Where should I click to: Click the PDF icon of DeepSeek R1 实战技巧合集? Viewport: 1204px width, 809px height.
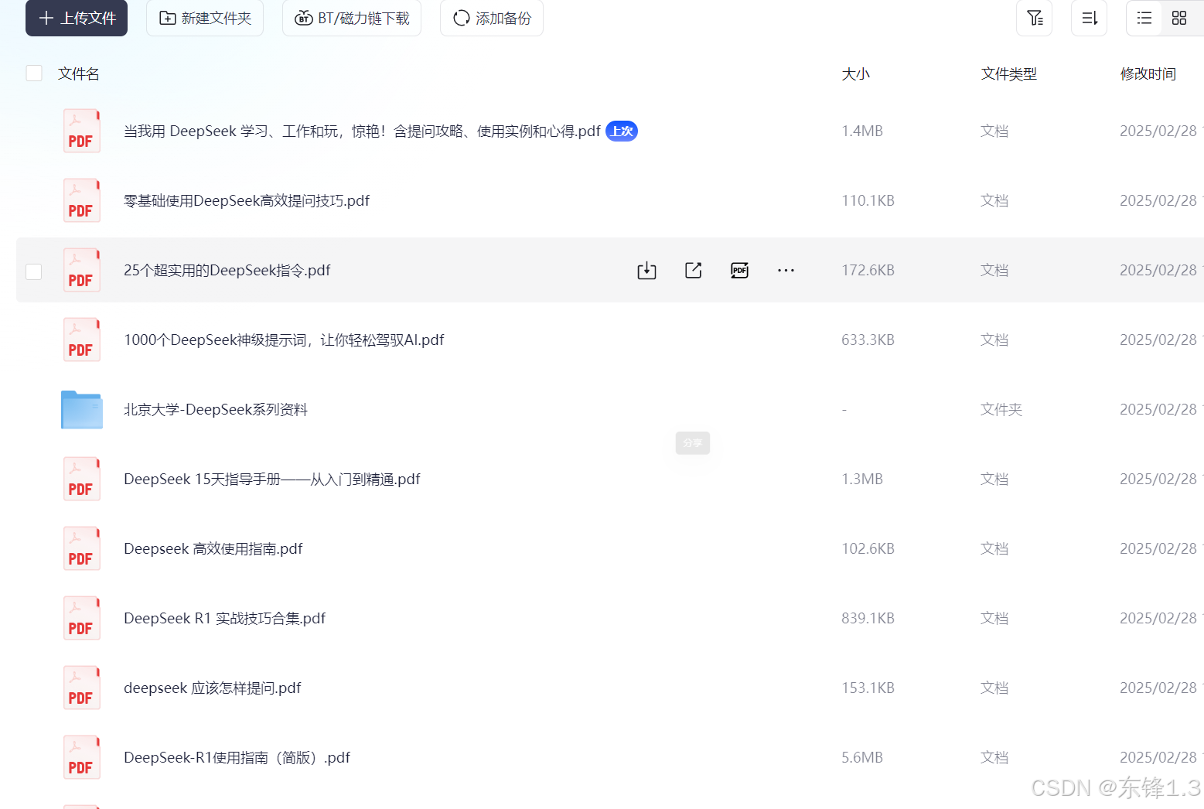coord(81,618)
